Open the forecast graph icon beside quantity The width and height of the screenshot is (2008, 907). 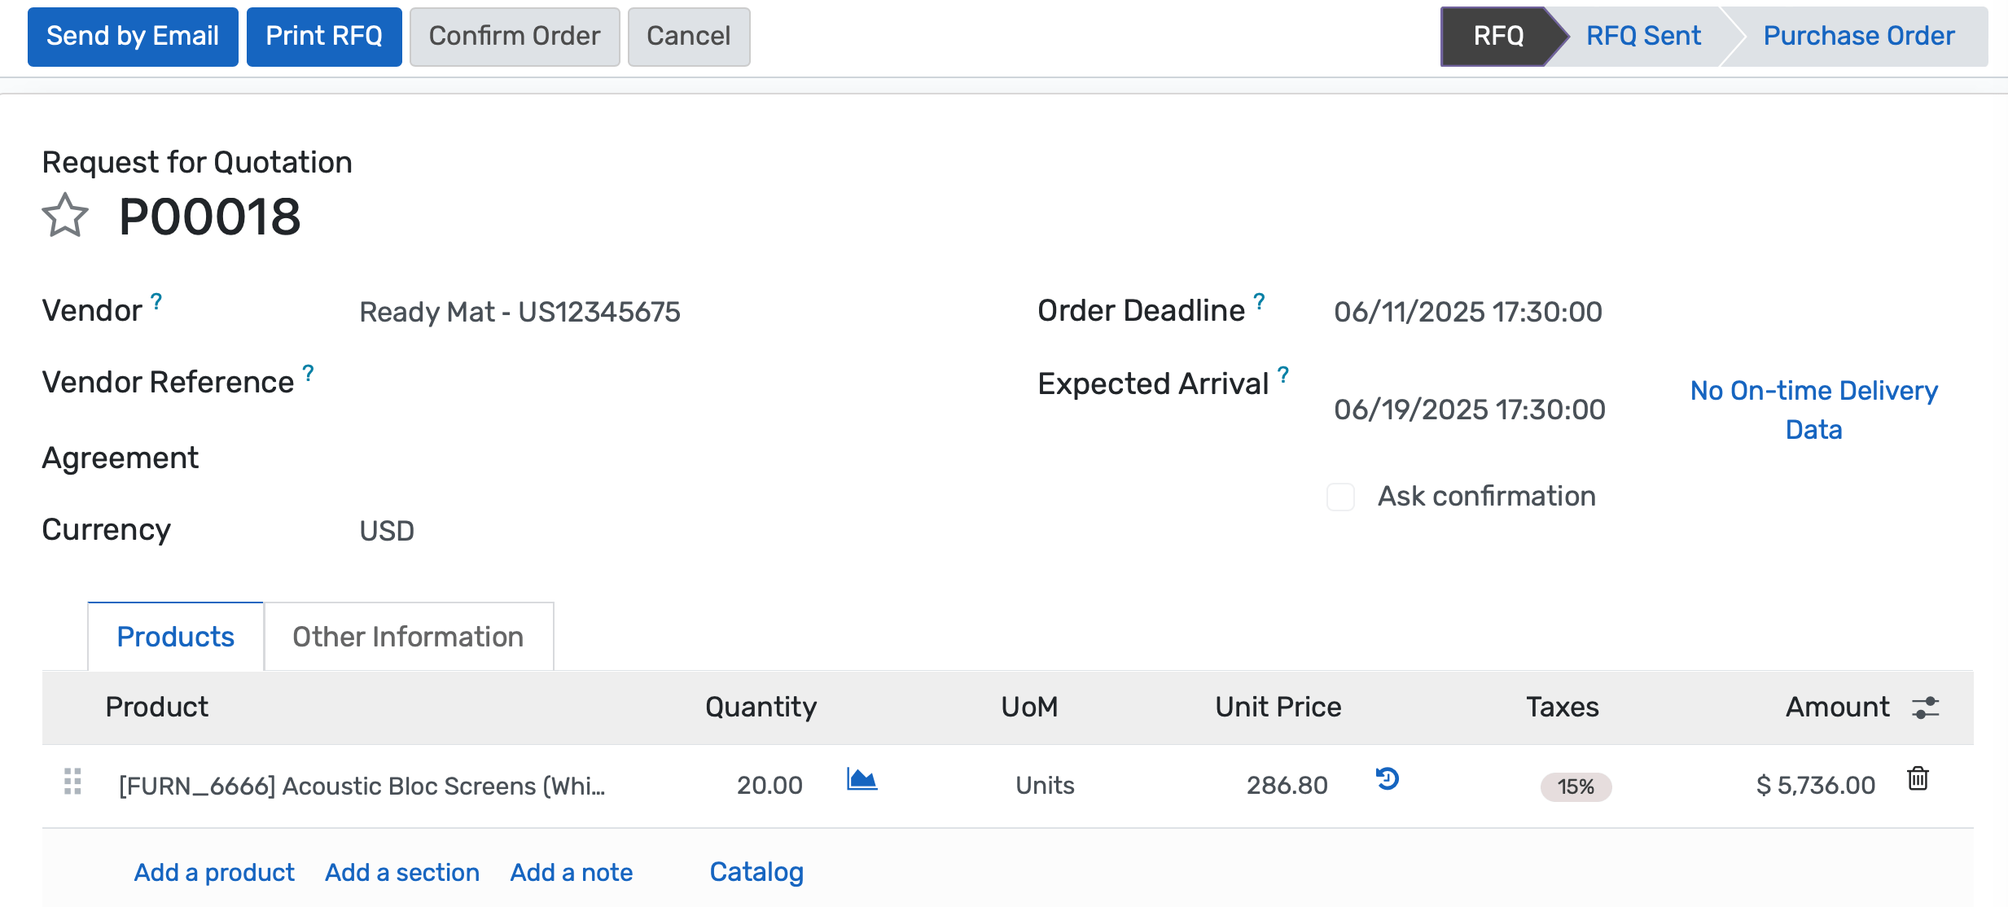point(862,780)
